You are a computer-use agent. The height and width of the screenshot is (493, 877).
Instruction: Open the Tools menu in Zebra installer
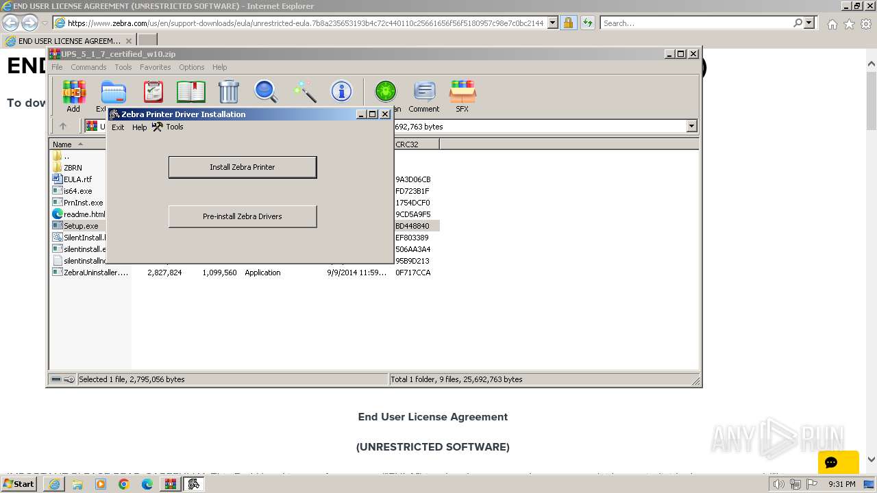tap(168, 127)
